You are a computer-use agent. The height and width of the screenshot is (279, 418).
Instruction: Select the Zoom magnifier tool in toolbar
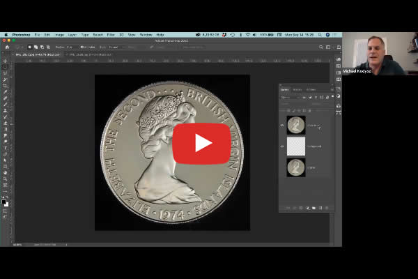(5, 179)
